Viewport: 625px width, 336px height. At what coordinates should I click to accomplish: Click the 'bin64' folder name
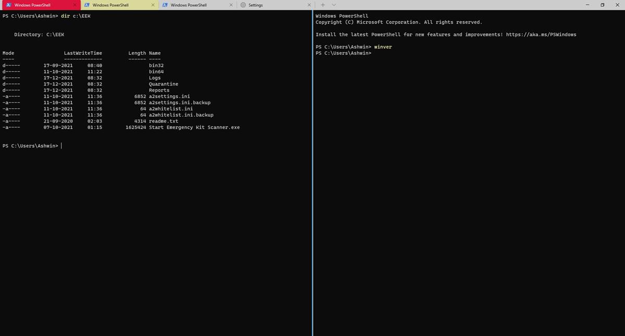pos(156,71)
